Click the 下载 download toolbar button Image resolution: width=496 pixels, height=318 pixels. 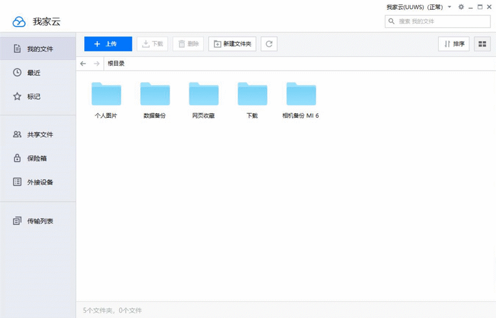(153, 44)
